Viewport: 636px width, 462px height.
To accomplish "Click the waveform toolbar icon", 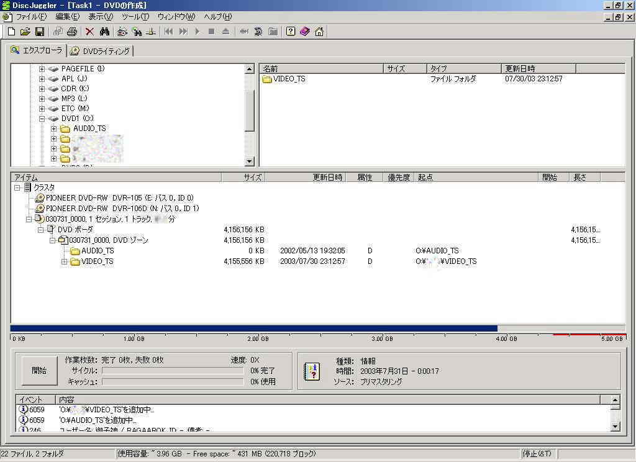I will [243, 31].
